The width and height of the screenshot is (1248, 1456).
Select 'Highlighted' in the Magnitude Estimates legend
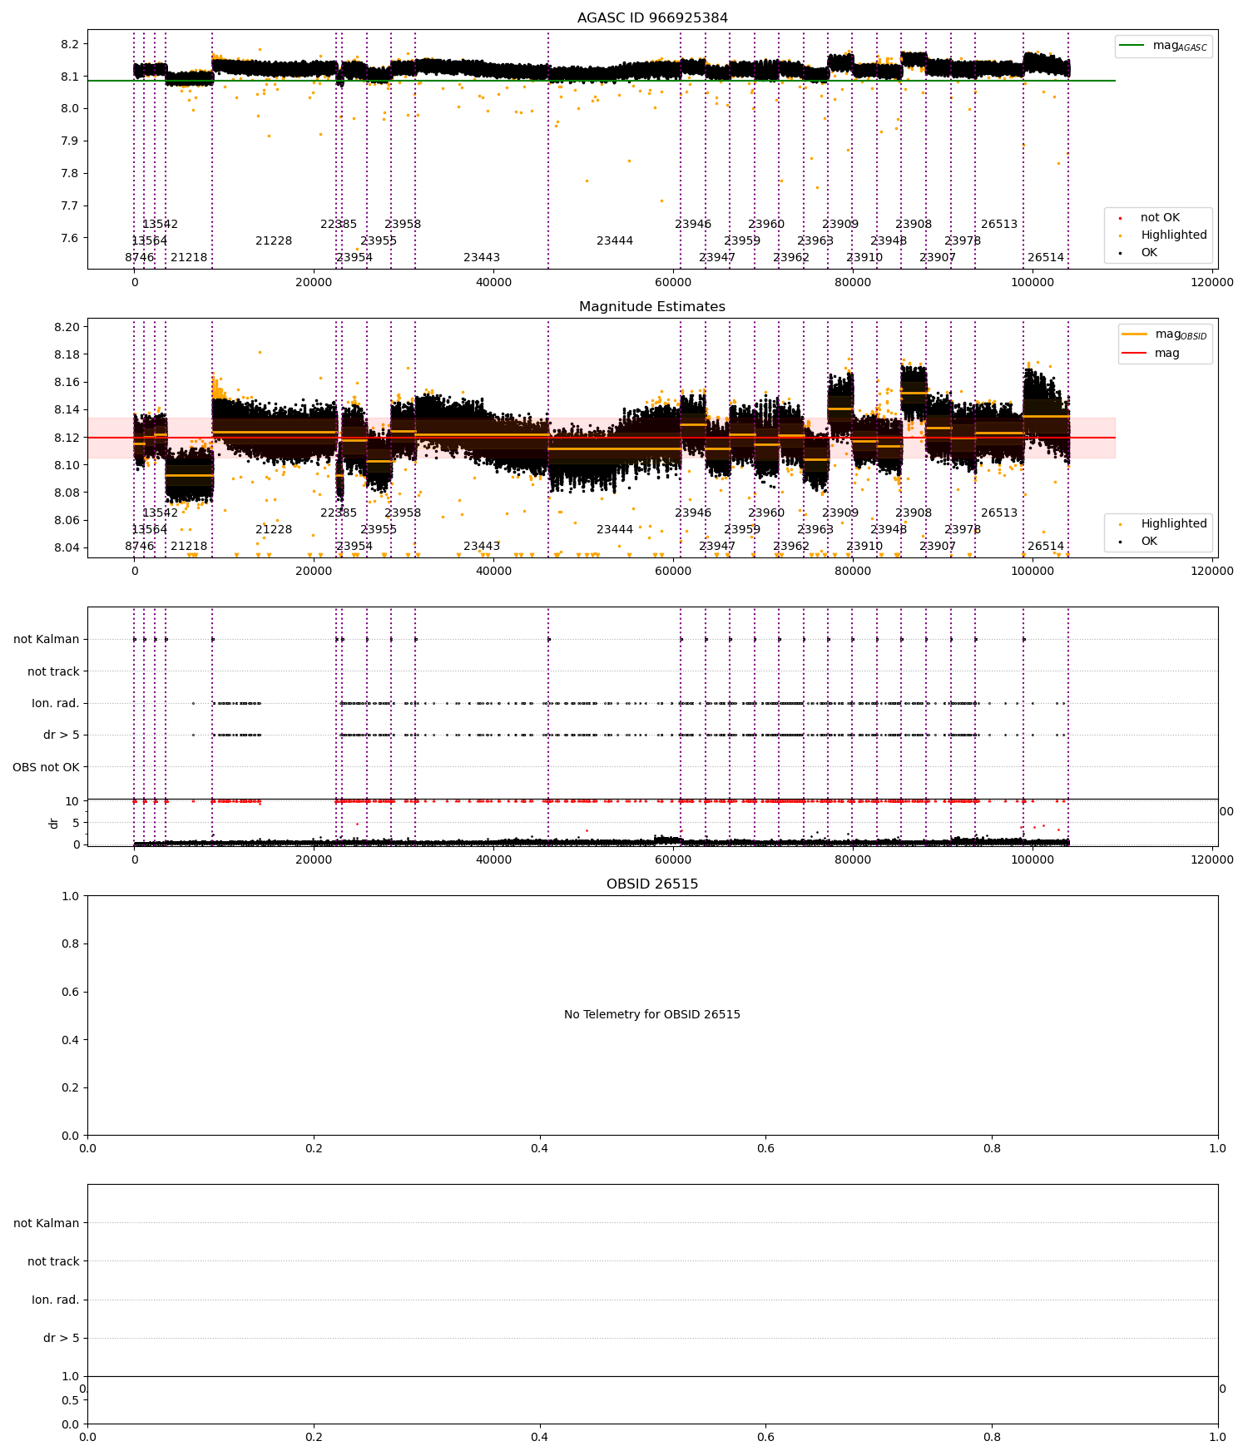[x=1163, y=523]
